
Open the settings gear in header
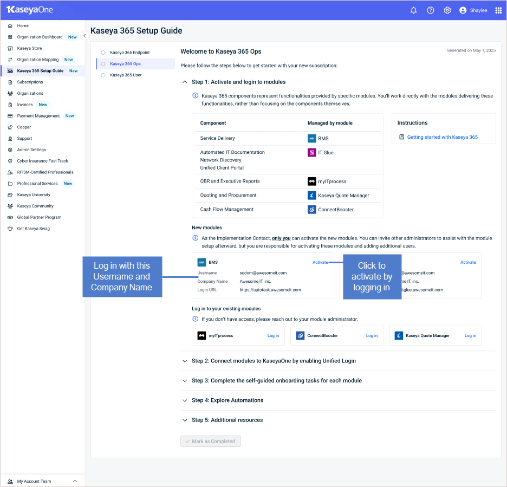(447, 10)
